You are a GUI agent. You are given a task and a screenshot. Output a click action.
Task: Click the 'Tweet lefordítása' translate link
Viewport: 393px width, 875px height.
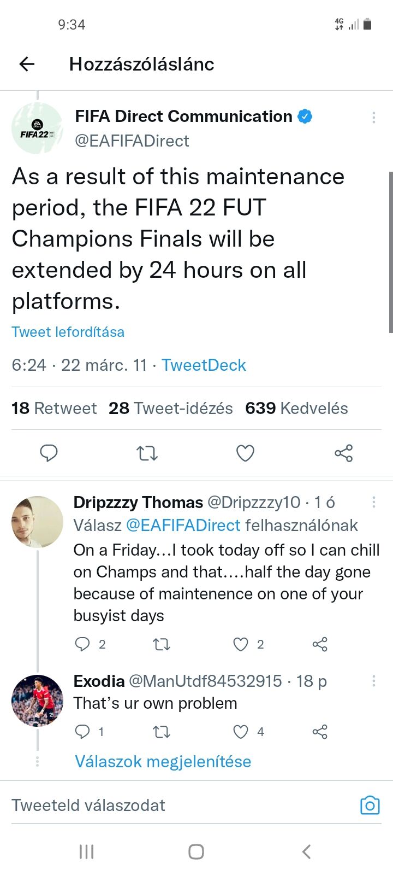[68, 332]
